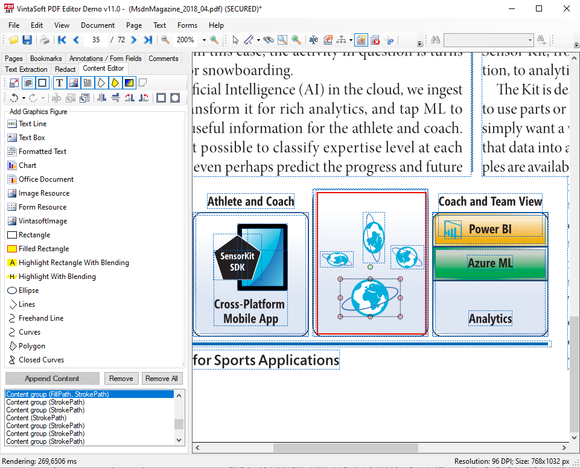Click the binoculars find text icon
Viewport: 580px width, 468px height.
coord(435,40)
